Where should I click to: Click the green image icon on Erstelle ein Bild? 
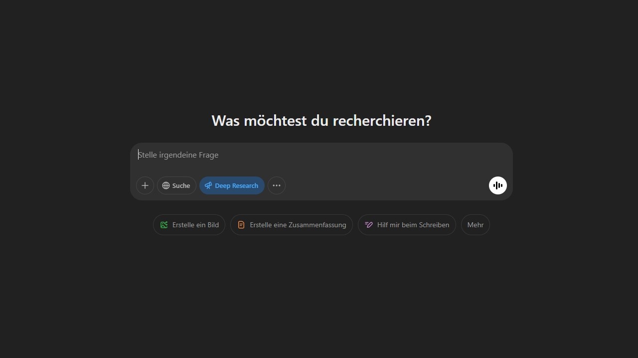pyautogui.click(x=163, y=225)
